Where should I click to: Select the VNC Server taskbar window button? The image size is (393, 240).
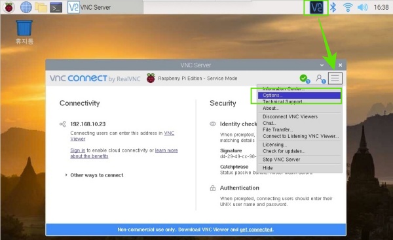point(105,7)
